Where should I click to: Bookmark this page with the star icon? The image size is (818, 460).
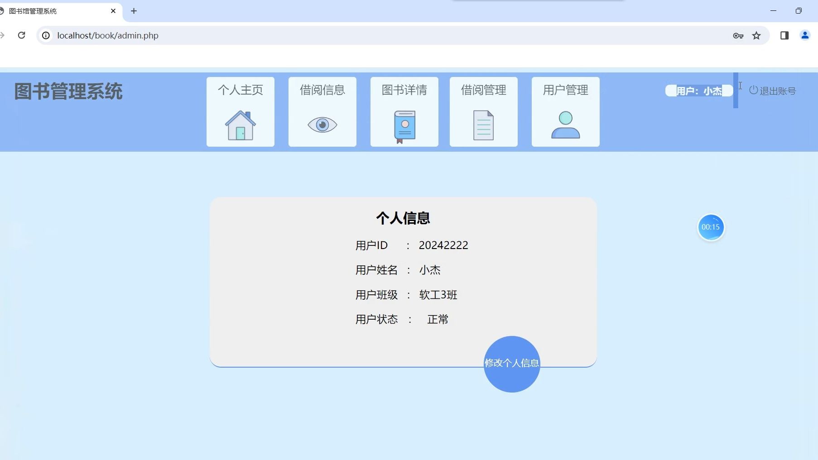click(x=756, y=36)
